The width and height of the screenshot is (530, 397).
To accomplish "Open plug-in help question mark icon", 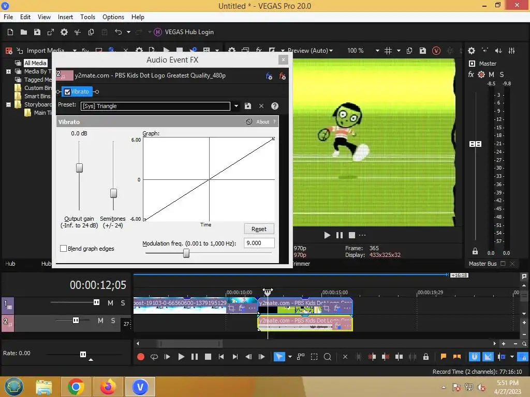I will point(275,106).
